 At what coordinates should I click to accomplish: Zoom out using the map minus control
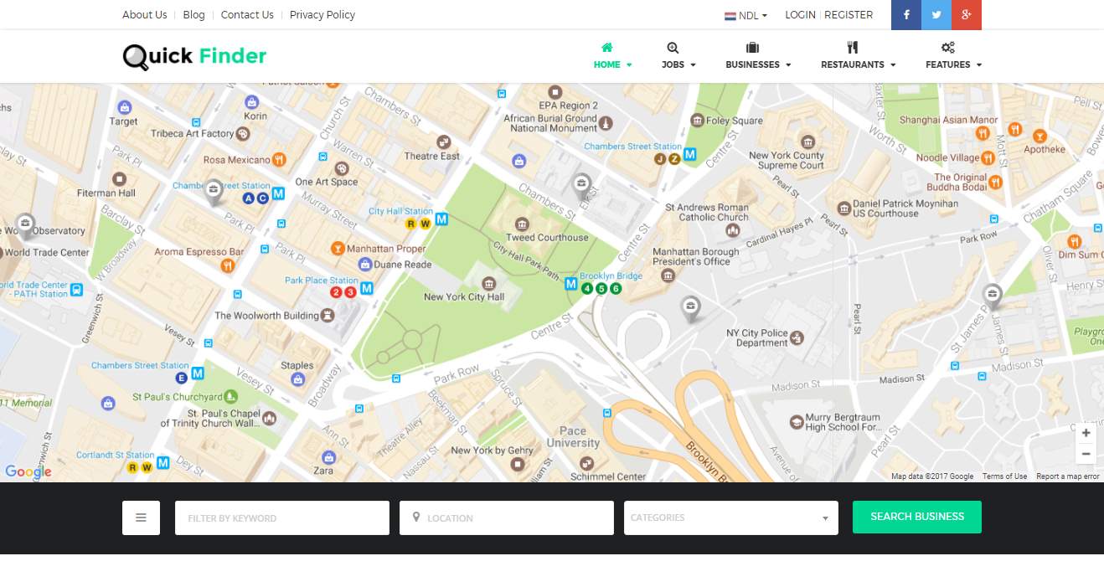pos(1086,453)
